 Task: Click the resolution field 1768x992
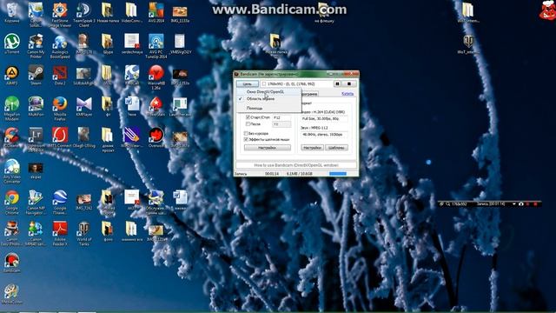coord(296,83)
